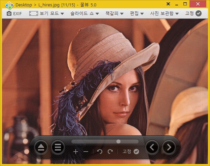This screenshot has width=210, height=166.
Task: Go to next image arrow
Action: pos(169,147)
